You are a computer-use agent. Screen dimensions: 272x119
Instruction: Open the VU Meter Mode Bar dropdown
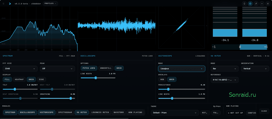225,69
